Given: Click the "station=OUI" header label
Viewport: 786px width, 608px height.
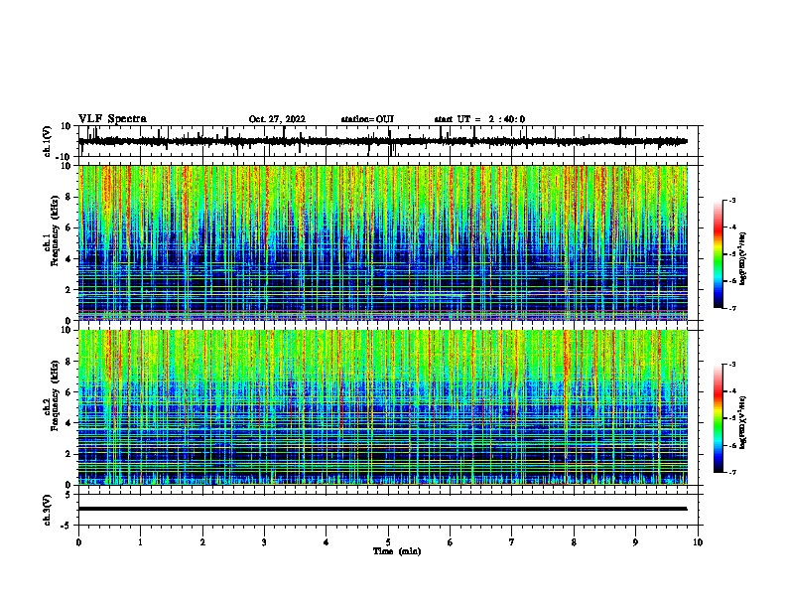Looking at the screenshot, I should coord(367,119).
